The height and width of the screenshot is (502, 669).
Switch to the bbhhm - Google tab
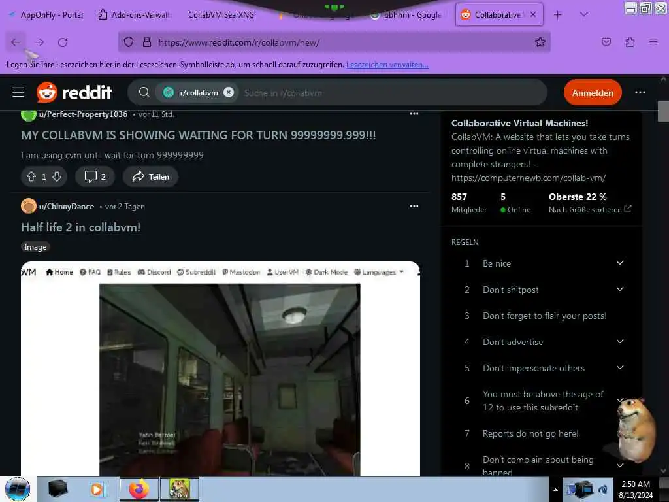point(406,15)
